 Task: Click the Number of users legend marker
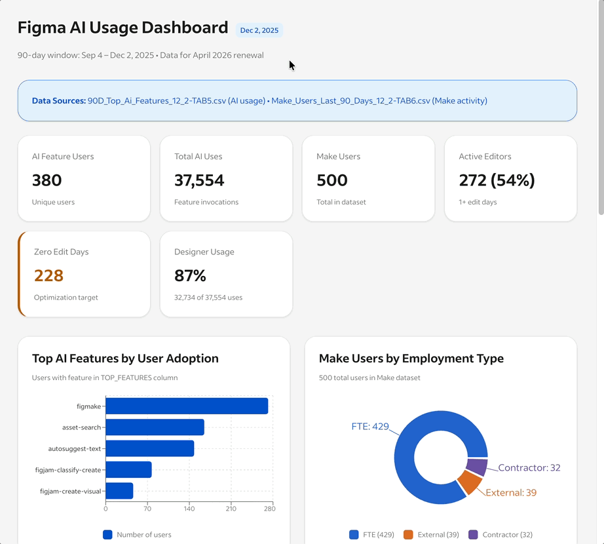point(107,535)
